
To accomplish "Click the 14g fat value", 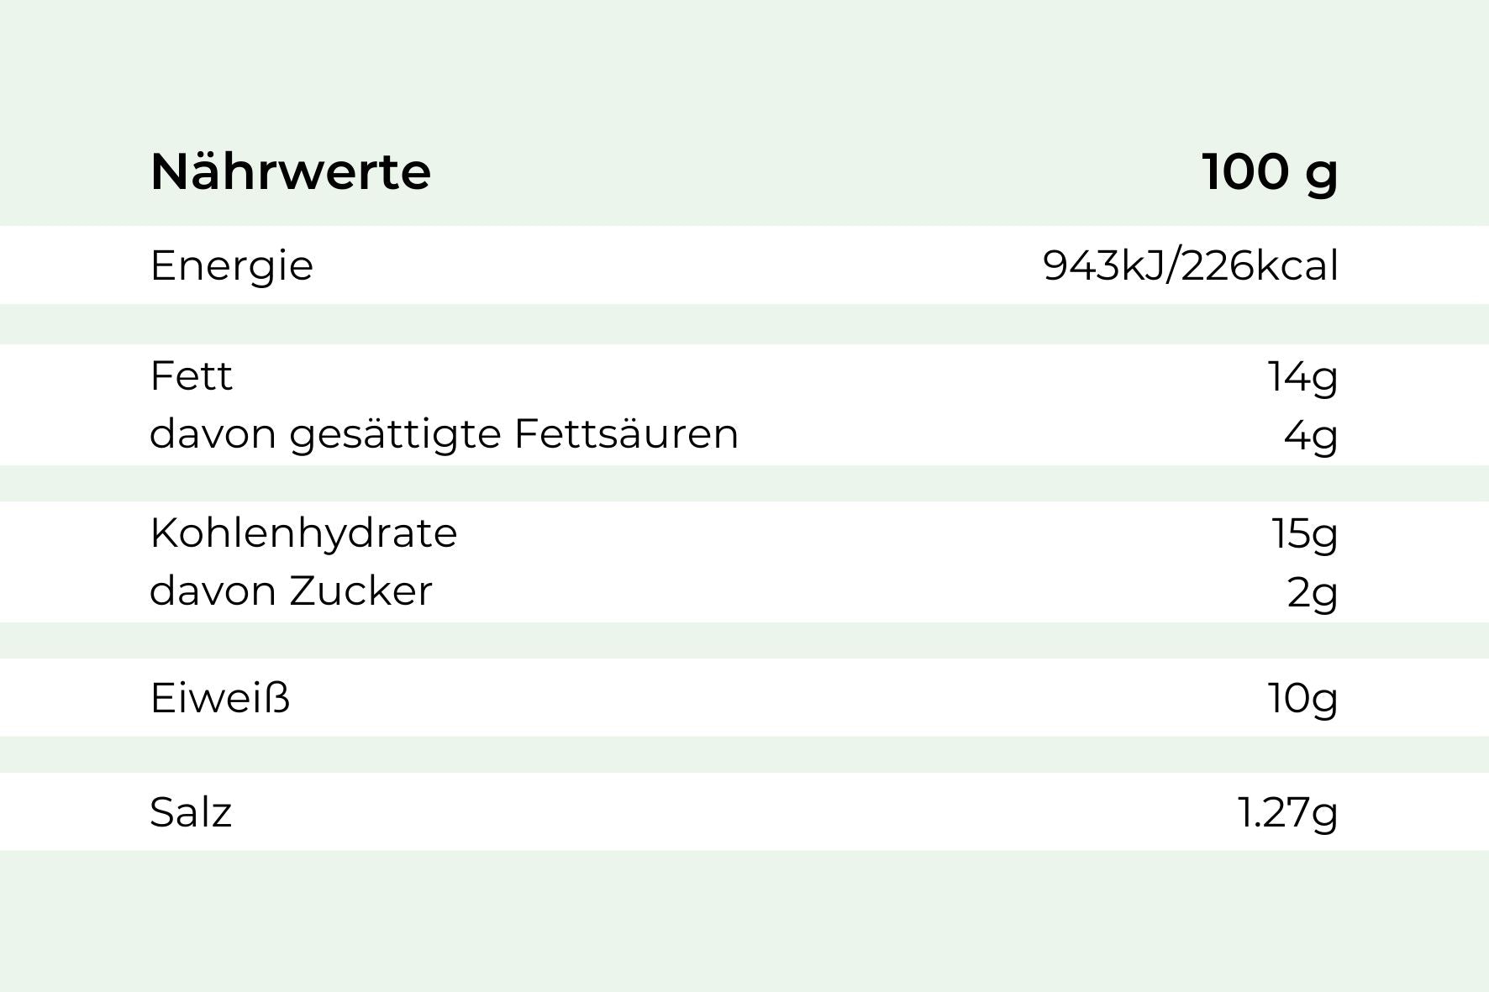I will tap(1302, 376).
